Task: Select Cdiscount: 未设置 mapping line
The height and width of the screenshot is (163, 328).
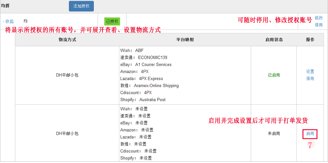Action: 138,151
